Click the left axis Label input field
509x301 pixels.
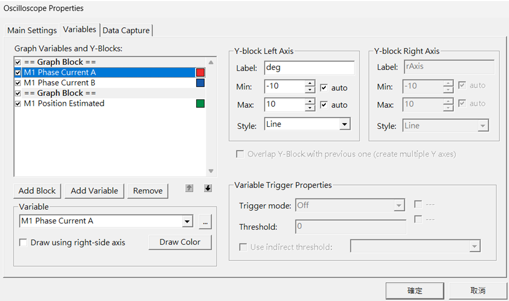[x=309, y=68]
